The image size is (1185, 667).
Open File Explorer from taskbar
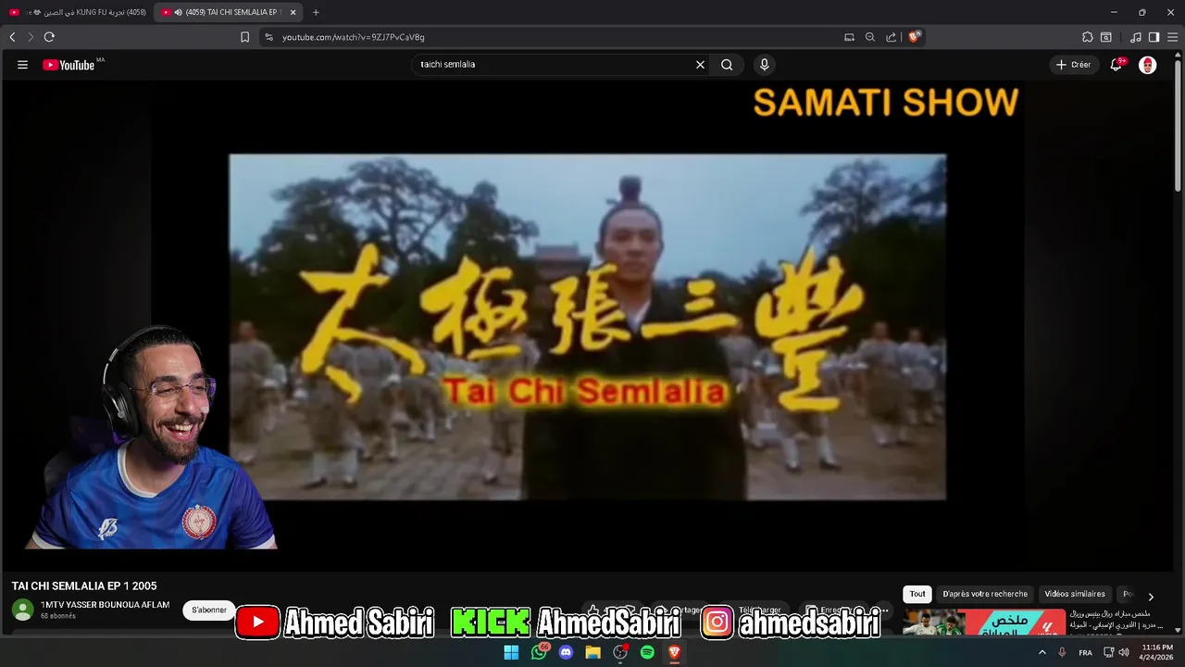pos(593,652)
